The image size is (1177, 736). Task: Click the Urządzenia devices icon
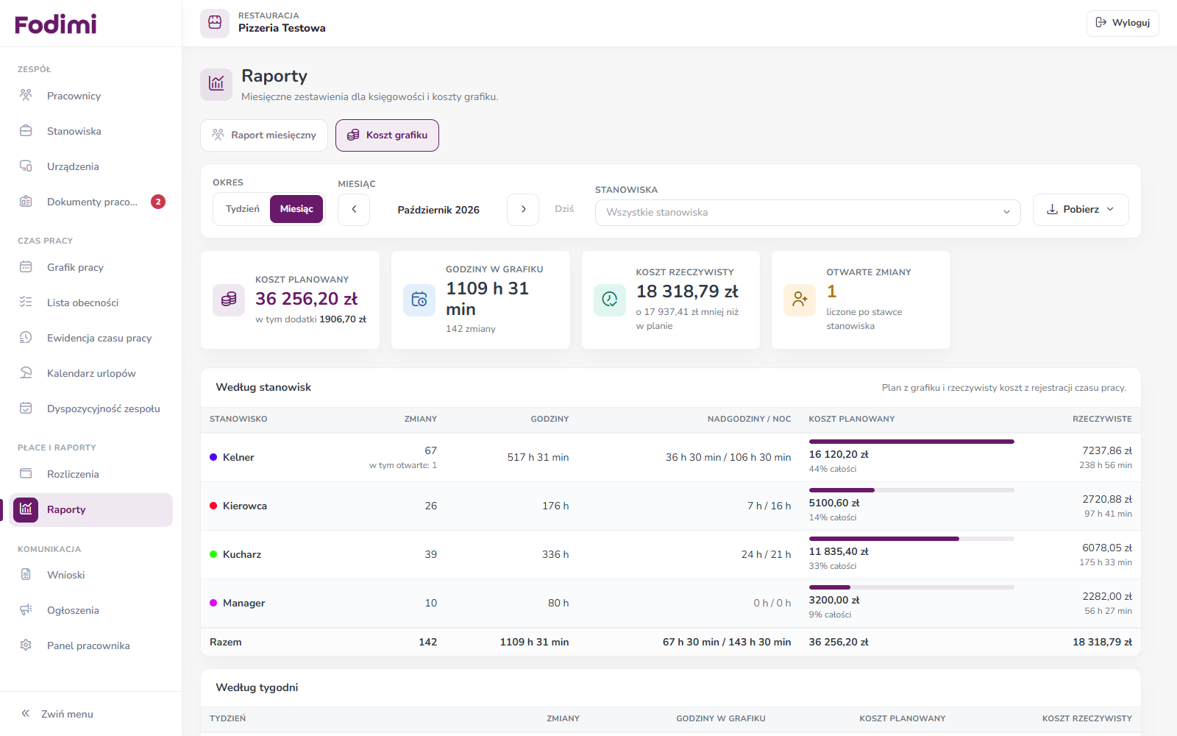point(26,166)
